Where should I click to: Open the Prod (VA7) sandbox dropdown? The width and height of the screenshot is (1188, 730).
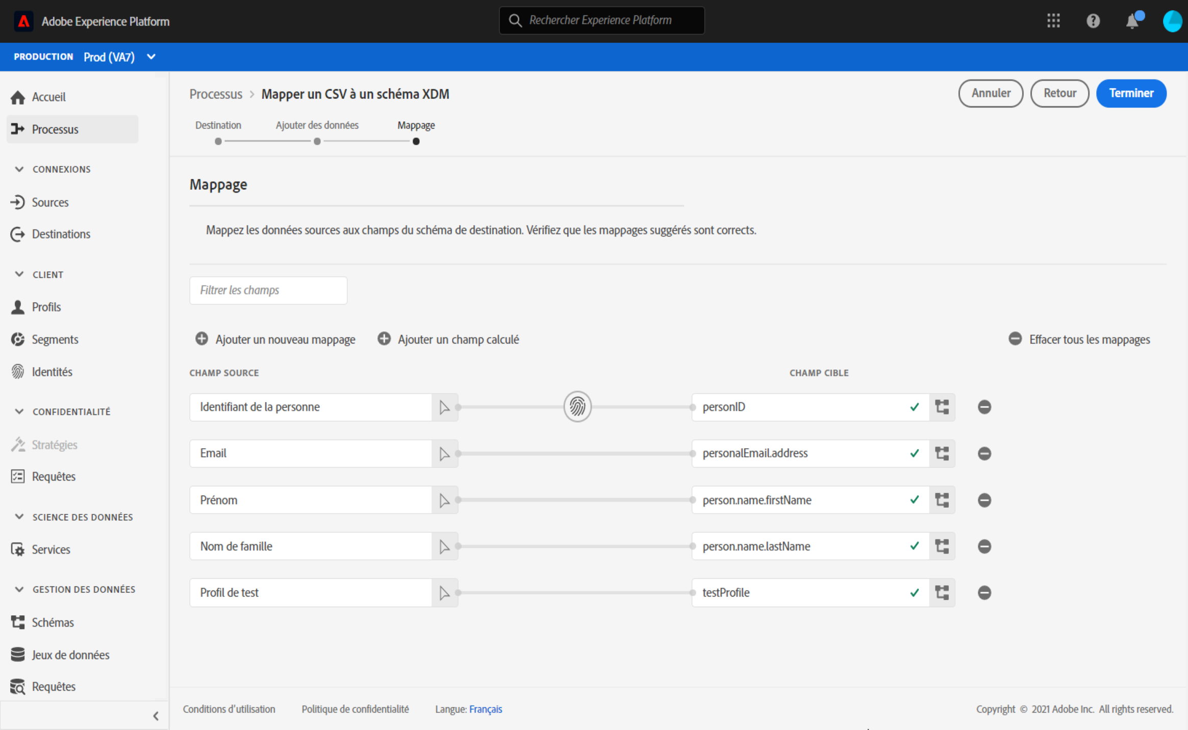pyautogui.click(x=151, y=57)
